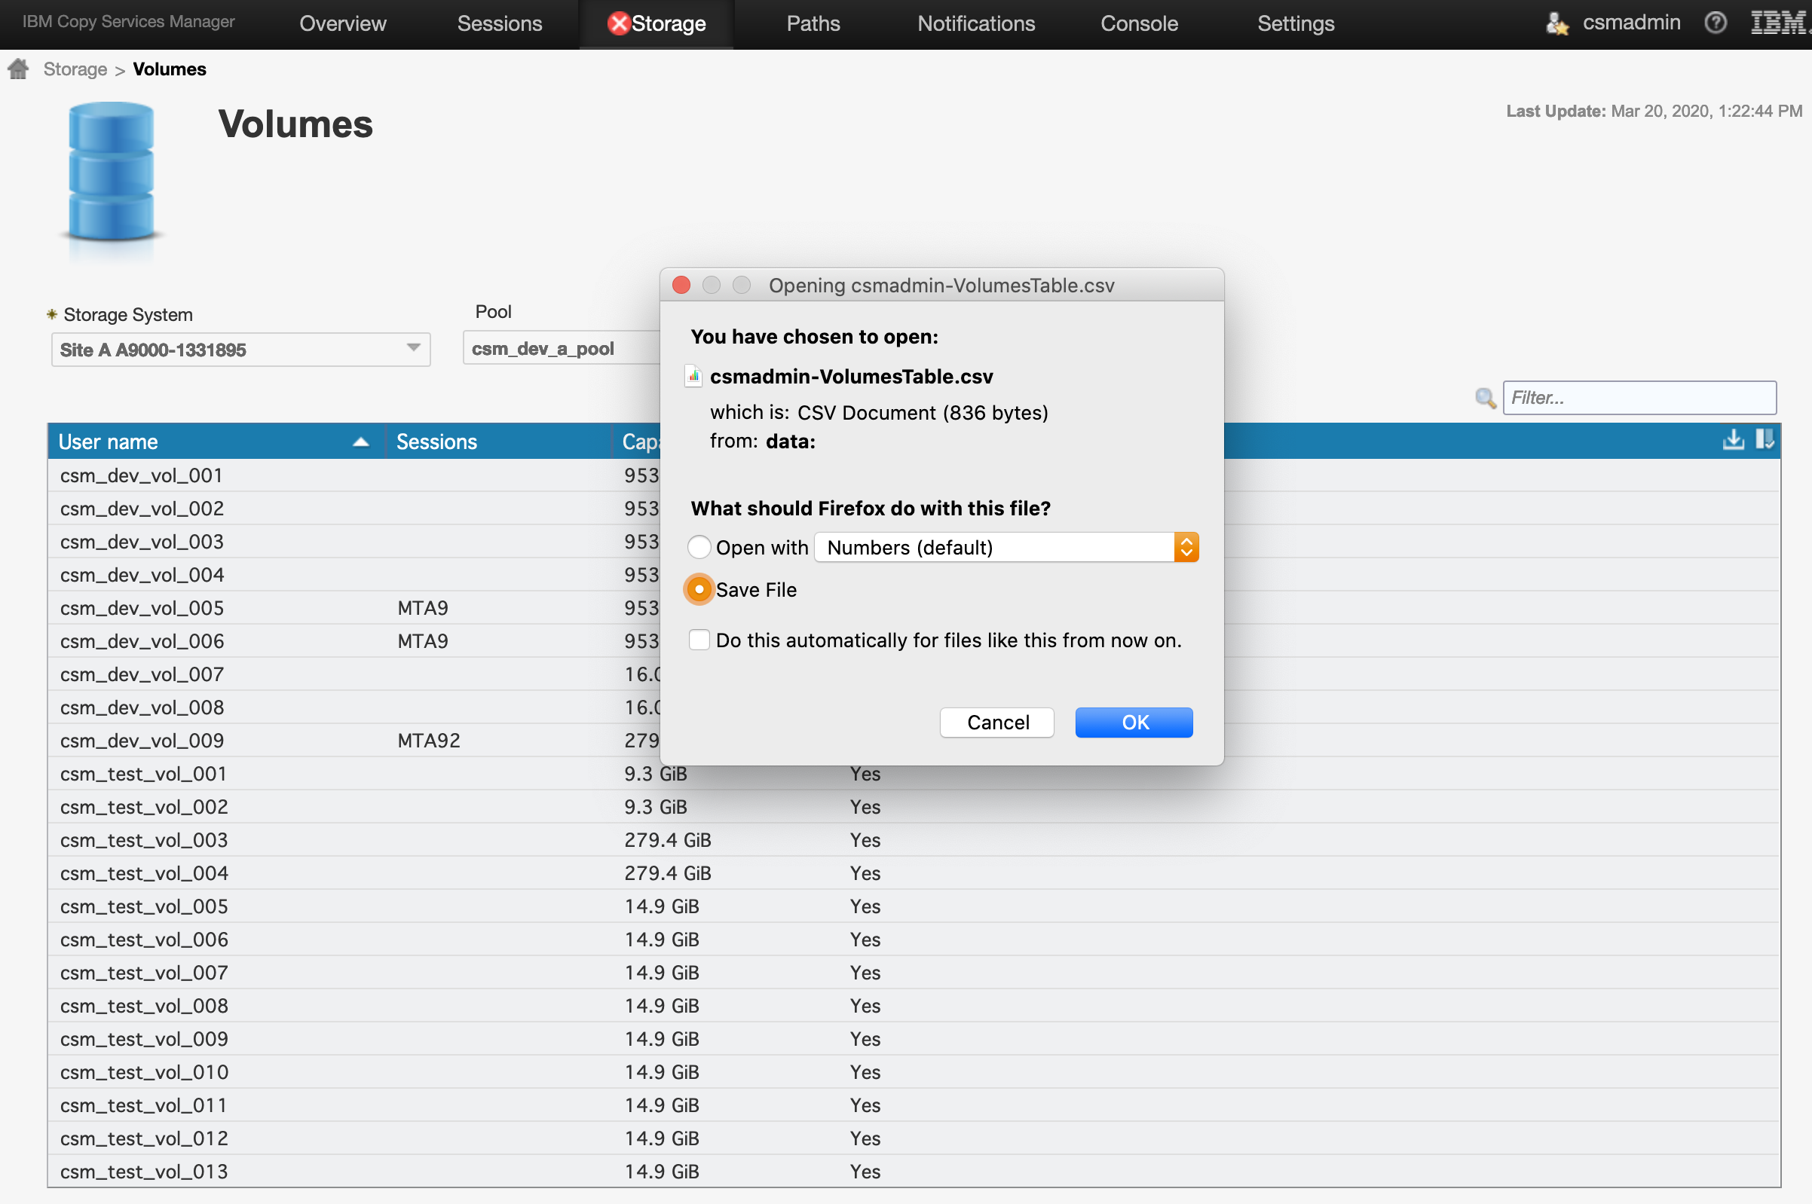The height and width of the screenshot is (1204, 1812).
Task: Click the column configuration icon in table header
Action: 1765,440
